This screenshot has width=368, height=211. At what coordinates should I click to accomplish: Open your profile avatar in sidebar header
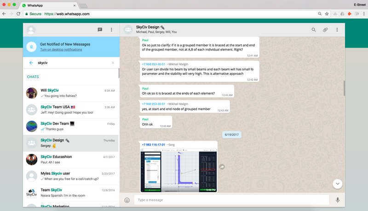pyautogui.click(x=31, y=30)
